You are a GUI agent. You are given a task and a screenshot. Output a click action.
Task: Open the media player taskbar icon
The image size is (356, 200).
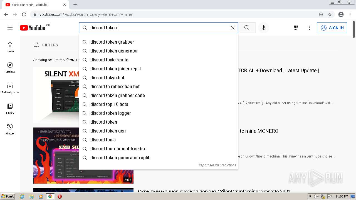click(41, 196)
